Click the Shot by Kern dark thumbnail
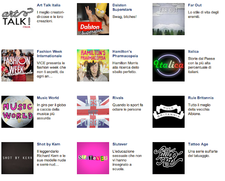 (x=17, y=158)
